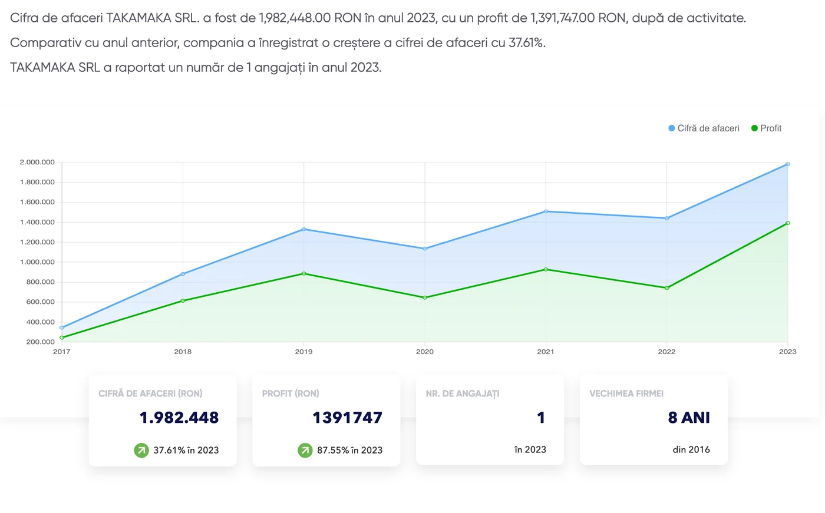Click the 2023 x-axis label
This screenshot has height=513, width=825.
(x=788, y=352)
